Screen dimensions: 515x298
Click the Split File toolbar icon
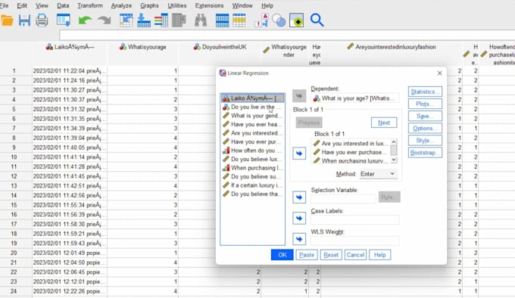(223, 20)
